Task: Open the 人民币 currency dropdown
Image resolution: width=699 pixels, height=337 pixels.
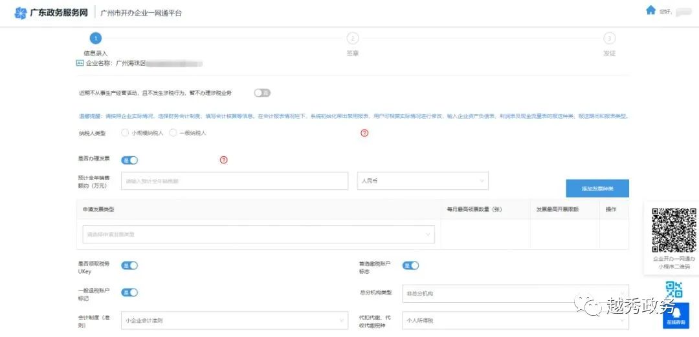Action: click(423, 181)
